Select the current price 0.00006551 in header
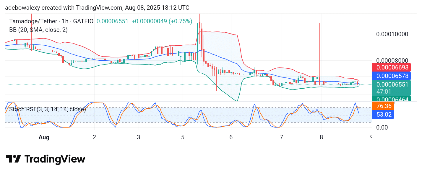 tap(112, 21)
